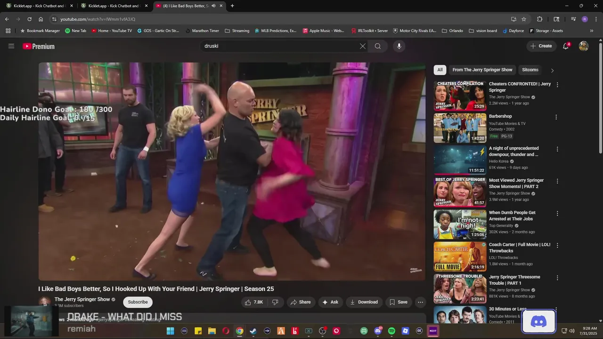Open the YouTube hamburger guide menu
The height and width of the screenshot is (339, 603).
point(11,46)
